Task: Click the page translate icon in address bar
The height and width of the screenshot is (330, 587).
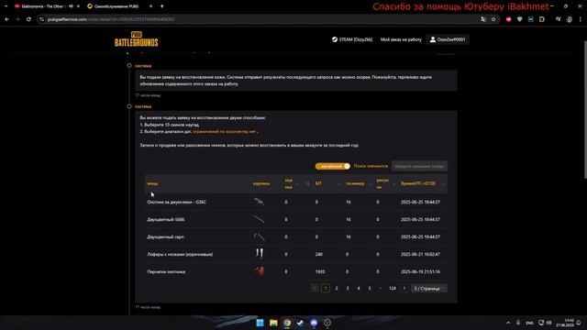Action: tap(483, 19)
